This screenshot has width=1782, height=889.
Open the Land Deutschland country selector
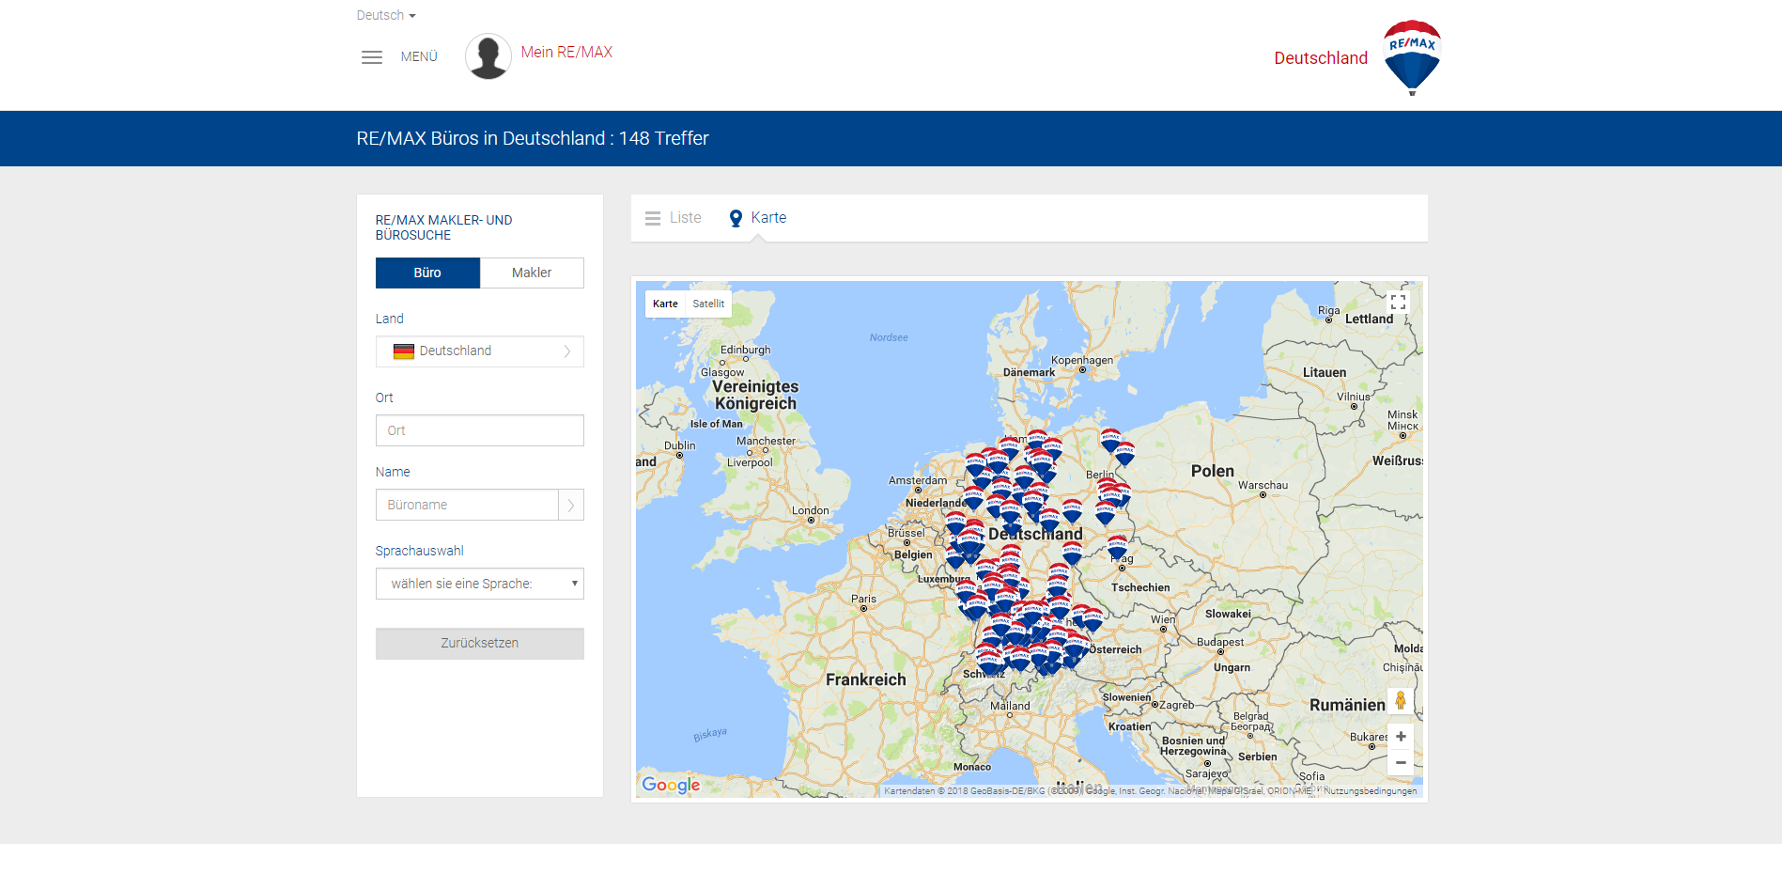480,351
